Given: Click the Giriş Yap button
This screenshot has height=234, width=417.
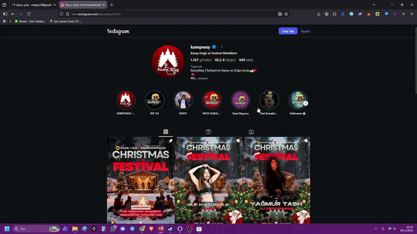Looking at the screenshot, I should (x=288, y=31).
